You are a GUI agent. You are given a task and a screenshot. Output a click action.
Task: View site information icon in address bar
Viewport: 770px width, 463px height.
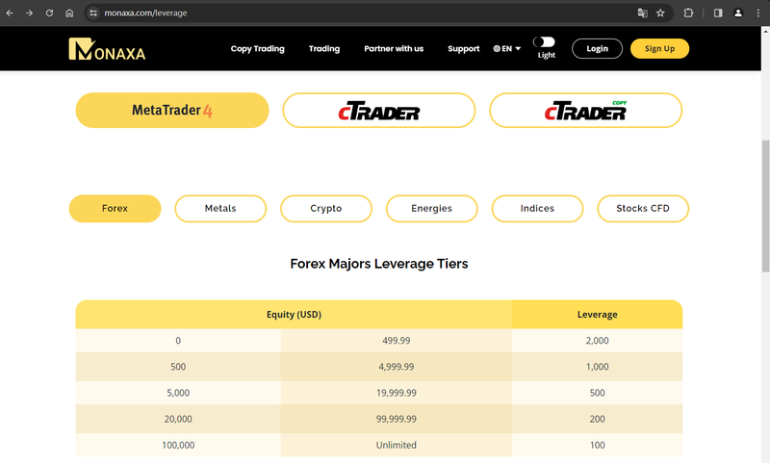93,13
